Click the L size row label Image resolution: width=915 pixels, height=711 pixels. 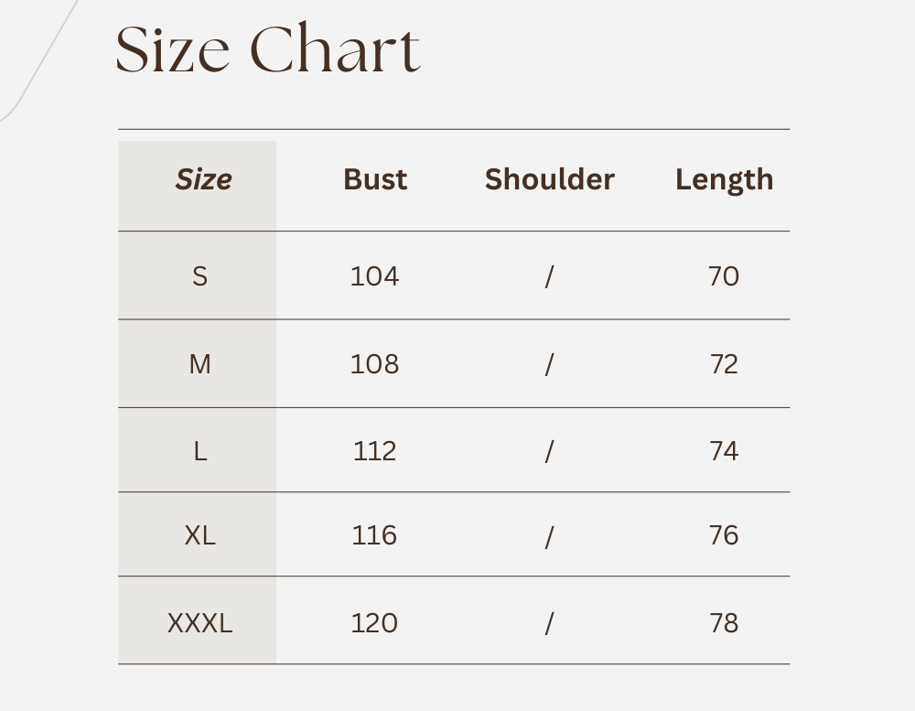coord(200,451)
